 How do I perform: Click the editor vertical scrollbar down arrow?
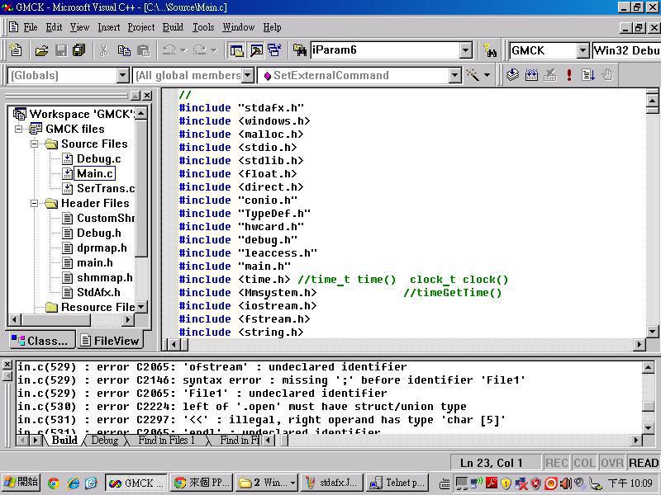click(652, 331)
